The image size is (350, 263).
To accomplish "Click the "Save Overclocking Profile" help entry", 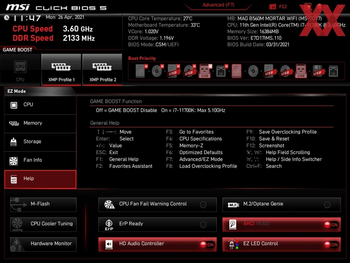I will click(288, 132).
